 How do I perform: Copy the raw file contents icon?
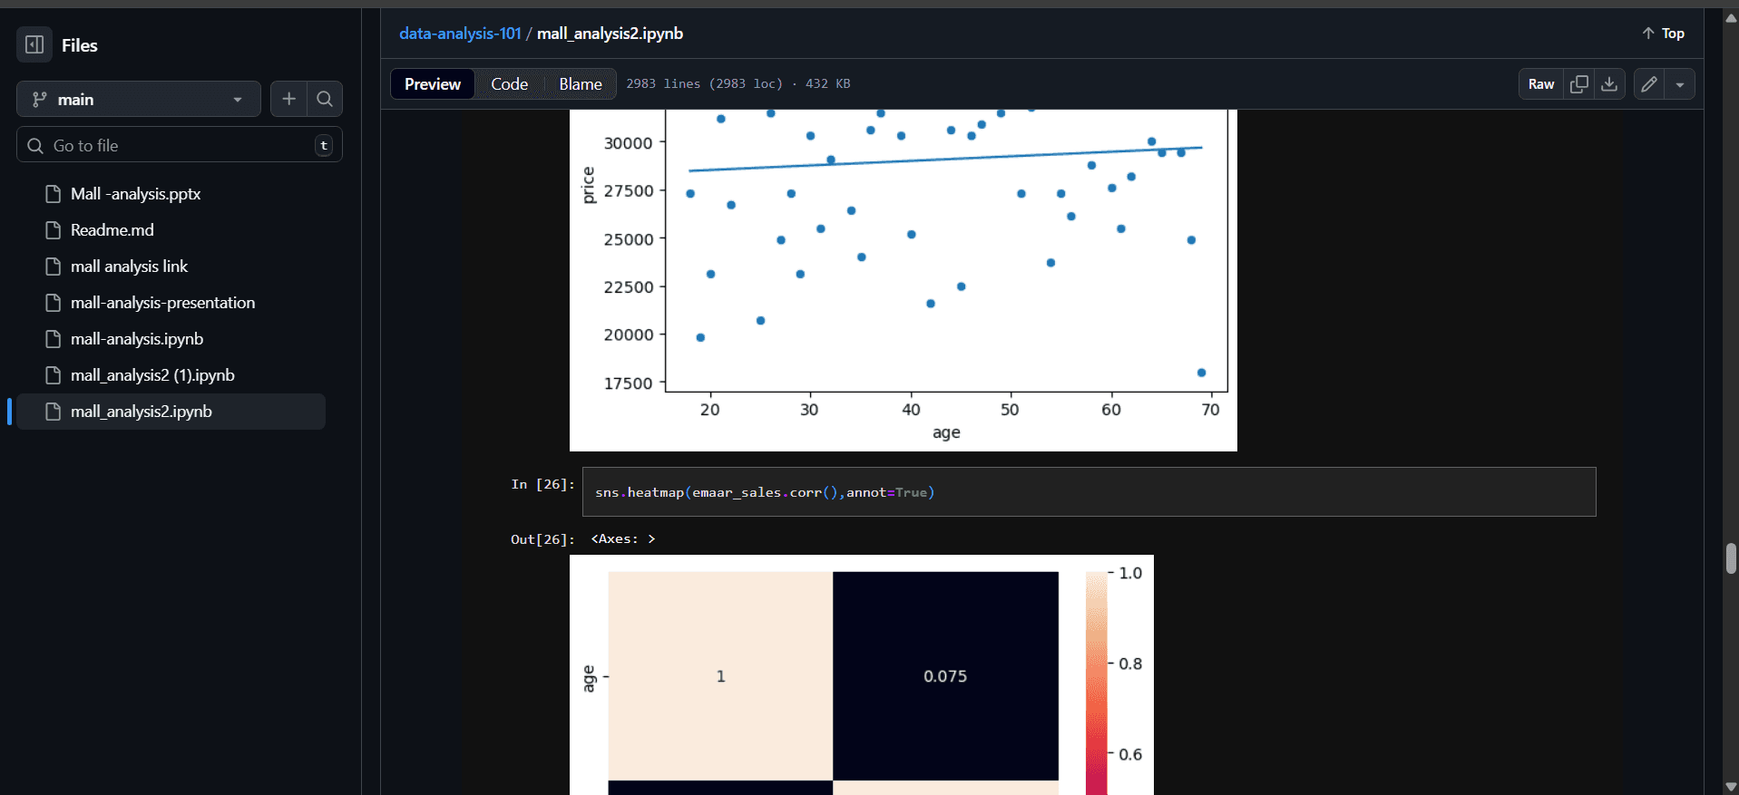pyautogui.click(x=1579, y=84)
